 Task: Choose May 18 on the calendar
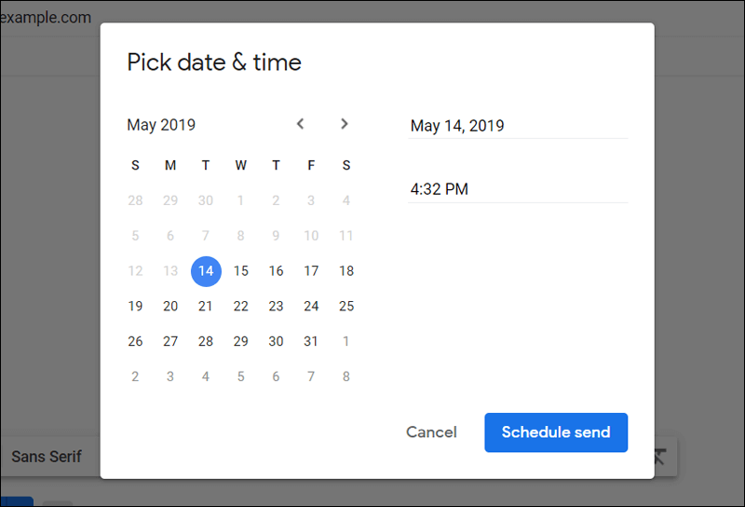coord(346,271)
